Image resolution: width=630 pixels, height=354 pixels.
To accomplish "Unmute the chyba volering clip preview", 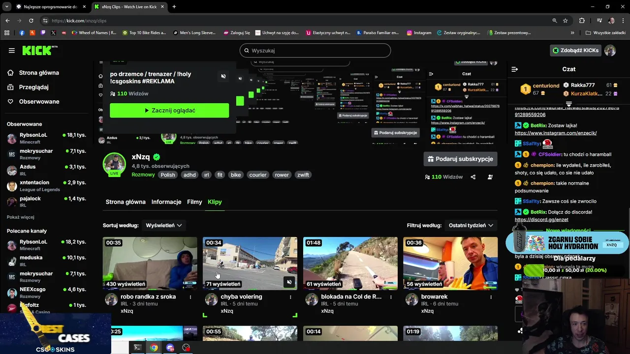I will point(289,282).
